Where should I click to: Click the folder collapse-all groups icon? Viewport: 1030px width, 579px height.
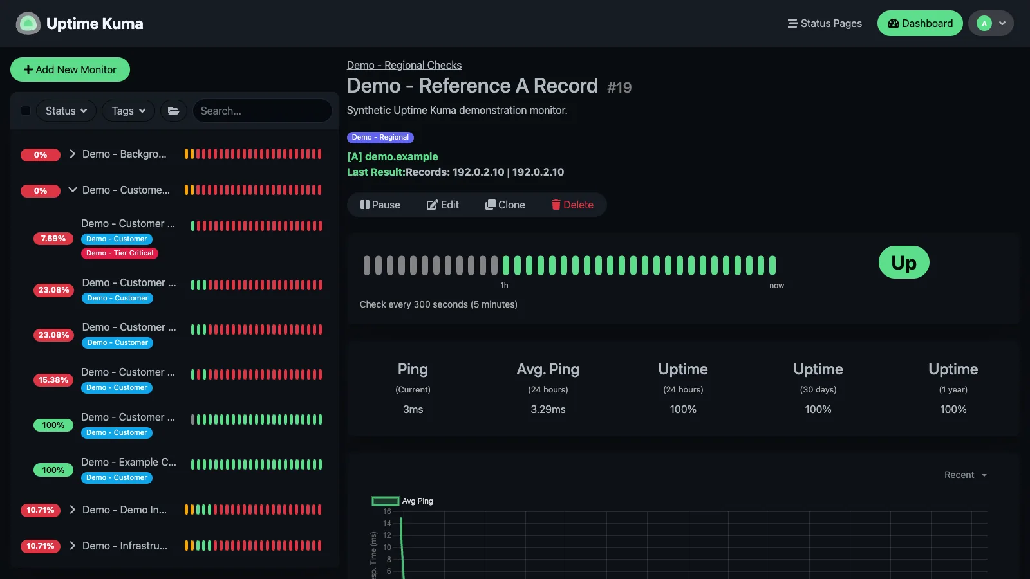[x=174, y=111]
